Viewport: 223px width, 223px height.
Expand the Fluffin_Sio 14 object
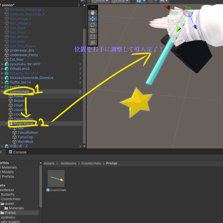pyautogui.click(x=2, y=82)
